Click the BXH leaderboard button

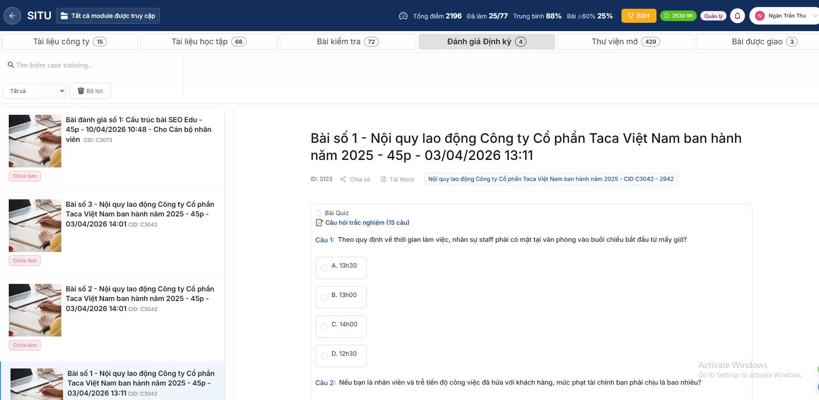coord(639,16)
